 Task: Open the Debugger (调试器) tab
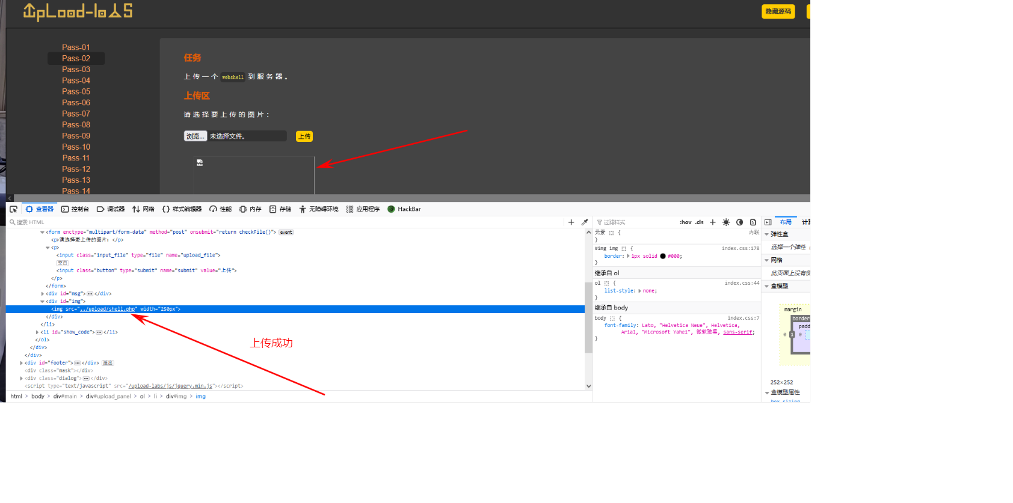(x=111, y=209)
